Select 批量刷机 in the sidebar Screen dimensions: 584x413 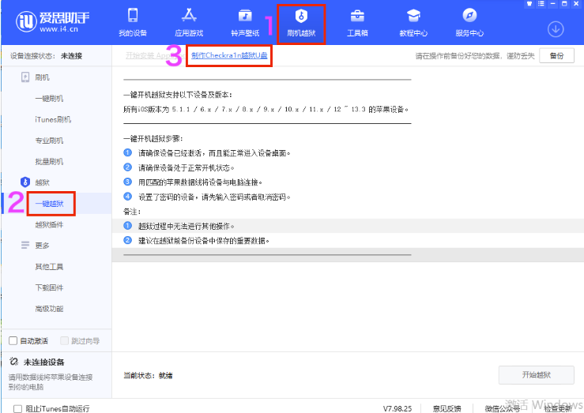click(49, 161)
